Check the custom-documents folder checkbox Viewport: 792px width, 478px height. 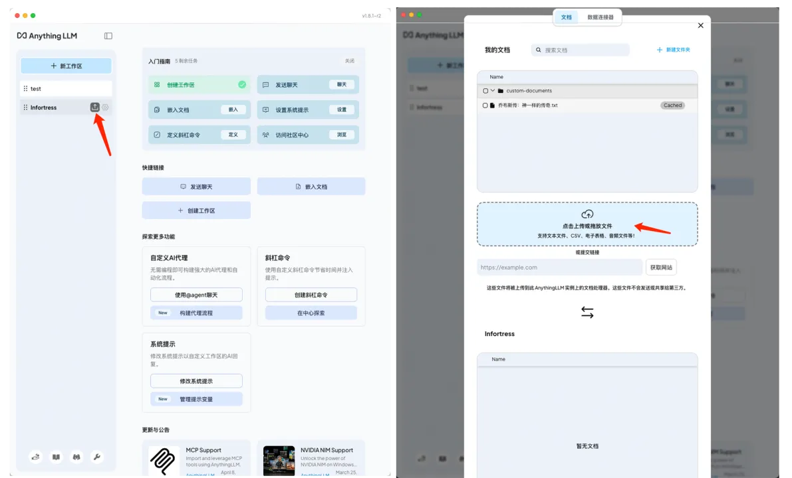pos(485,91)
